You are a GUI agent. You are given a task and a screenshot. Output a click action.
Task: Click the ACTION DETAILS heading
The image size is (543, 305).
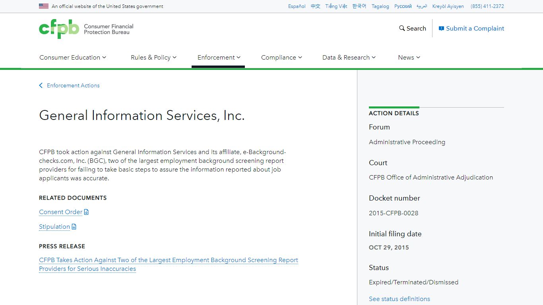pyautogui.click(x=394, y=113)
